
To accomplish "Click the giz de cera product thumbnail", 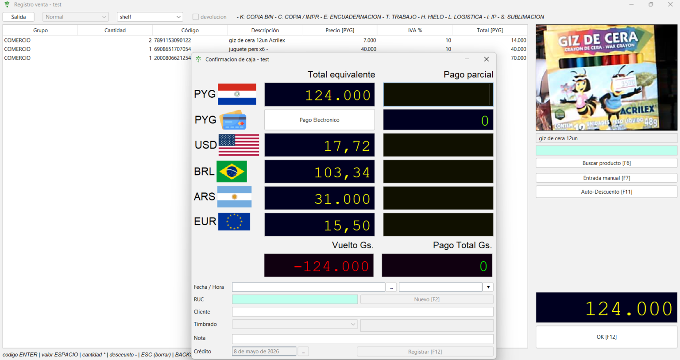I will pyautogui.click(x=606, y=77).
